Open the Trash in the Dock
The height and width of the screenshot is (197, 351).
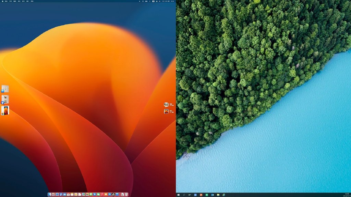coord(126,194)
